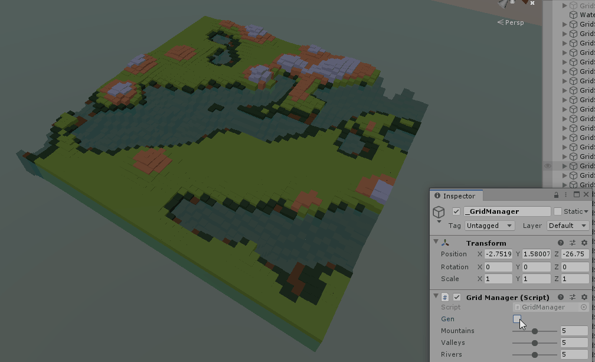Image resolution: width=595 pixels, height=362 pixels.
Task: Click the Inspector lock icon
Action: [x=556, y=195]
